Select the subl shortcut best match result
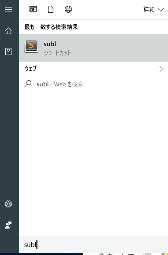The height and width of the screenshot is (255, 168). [x=93, y=48]
